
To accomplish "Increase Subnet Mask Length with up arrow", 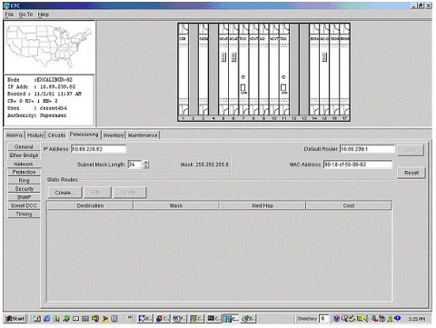I will [146, 162].
